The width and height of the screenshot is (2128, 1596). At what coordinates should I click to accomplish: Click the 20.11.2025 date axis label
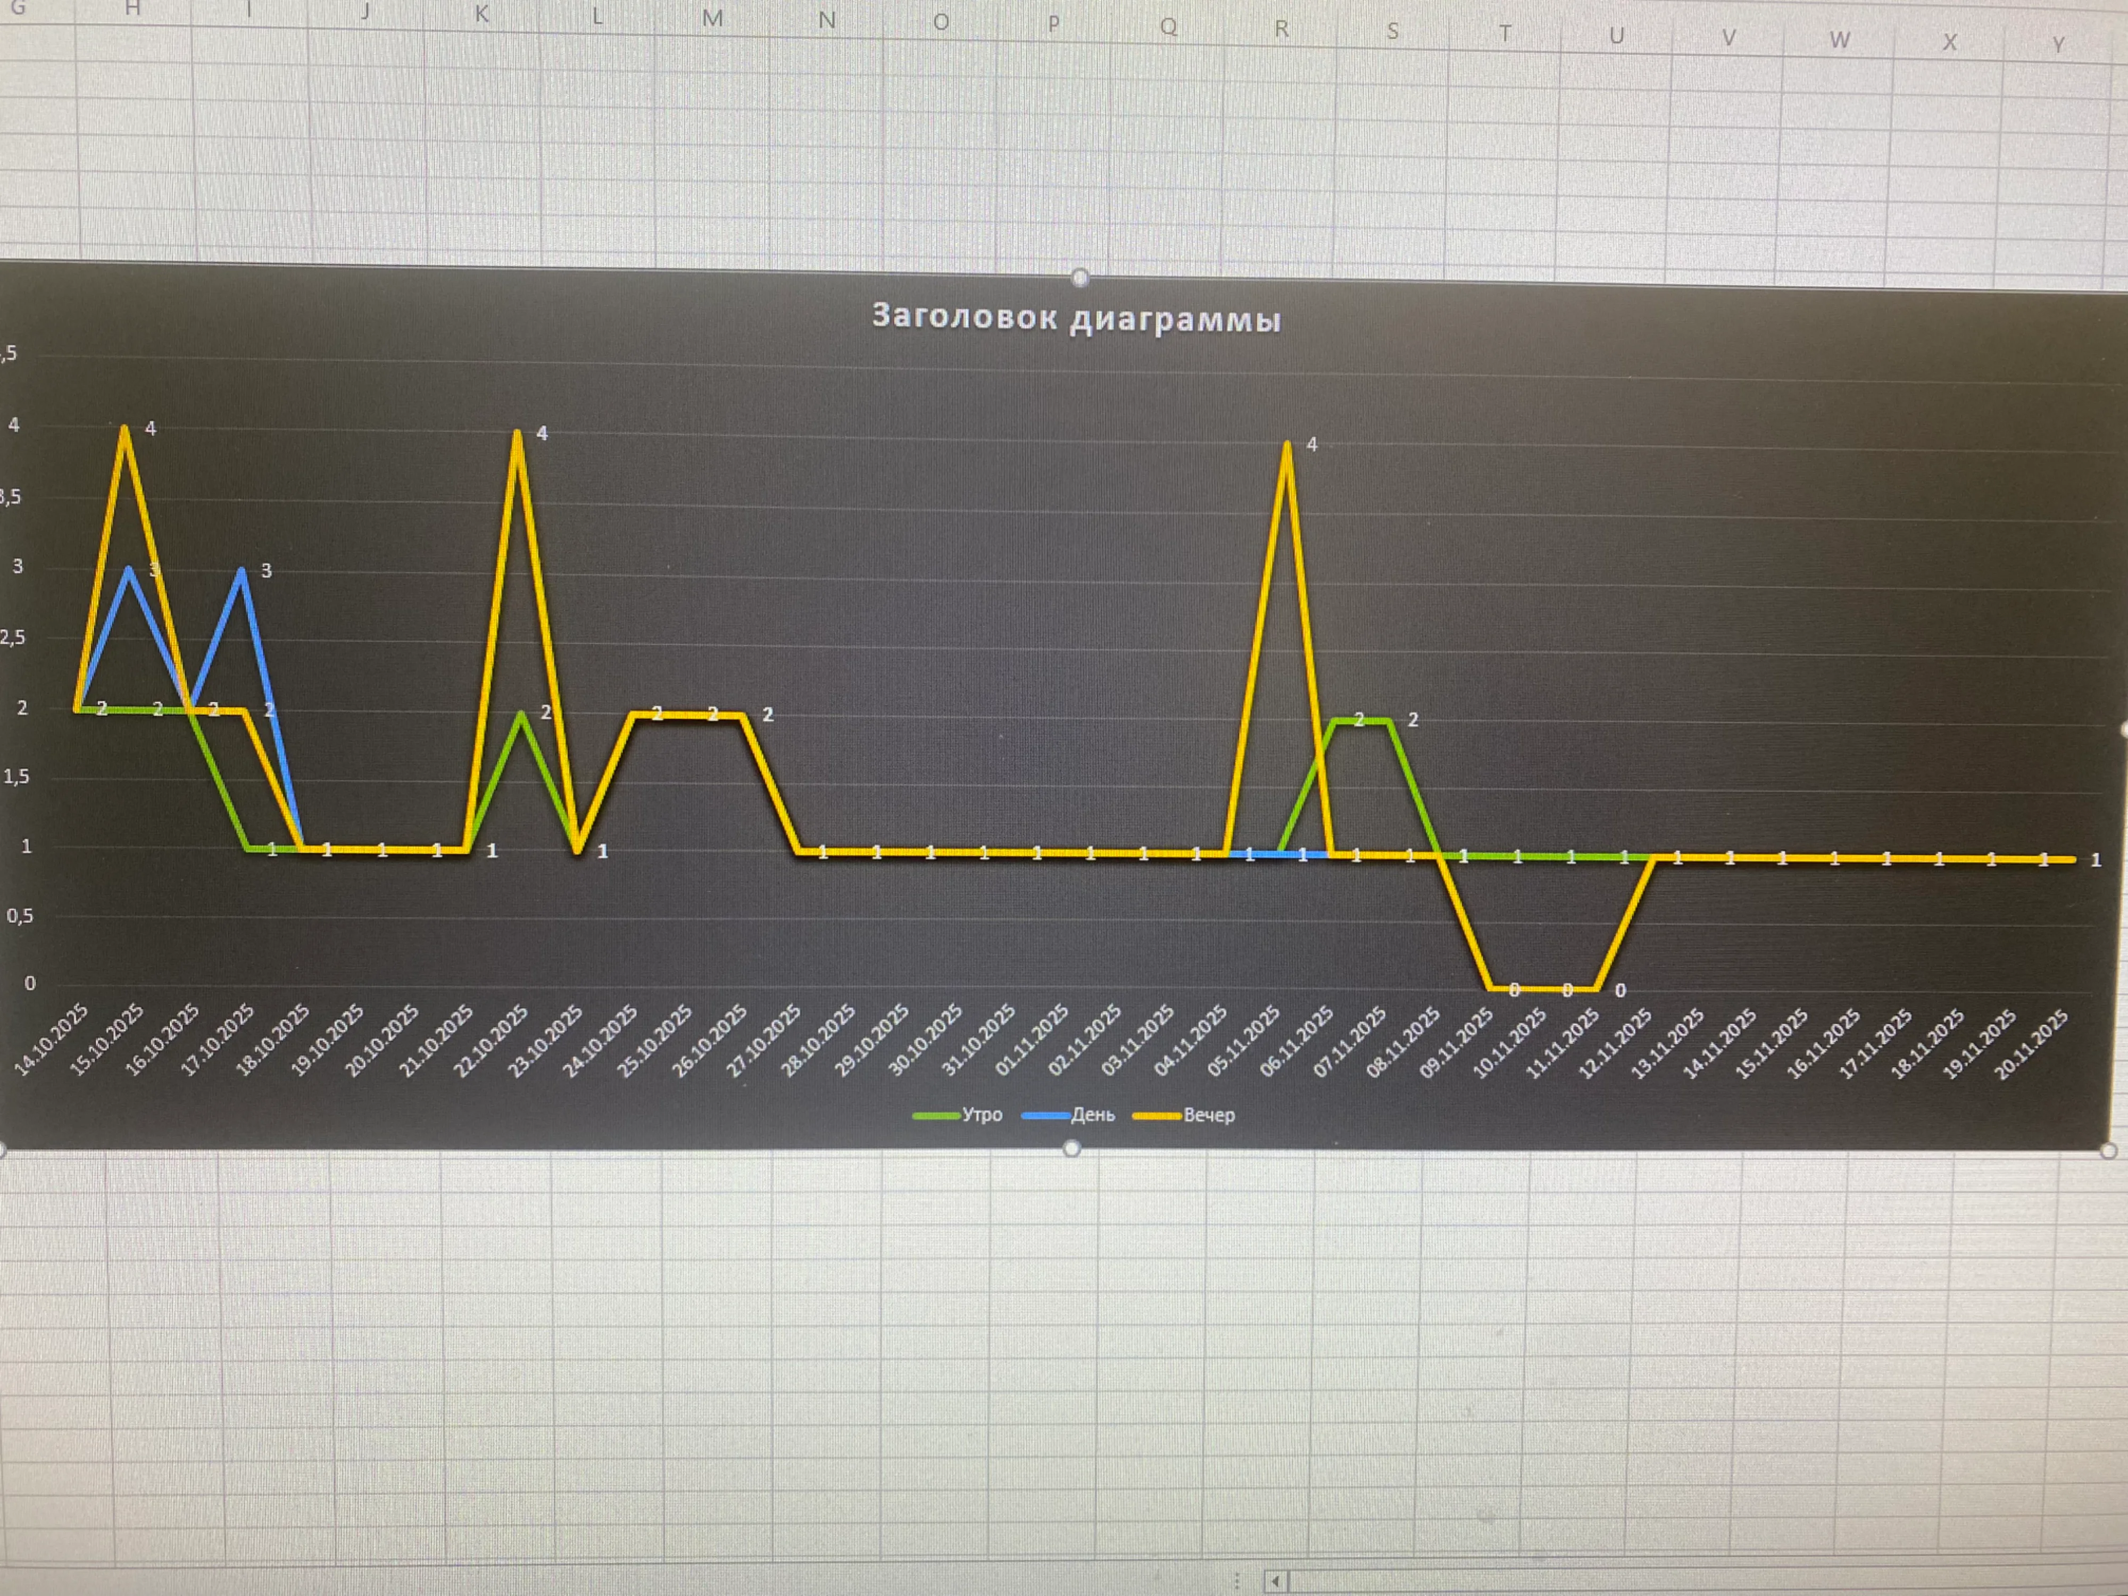pos(2032,1045)
